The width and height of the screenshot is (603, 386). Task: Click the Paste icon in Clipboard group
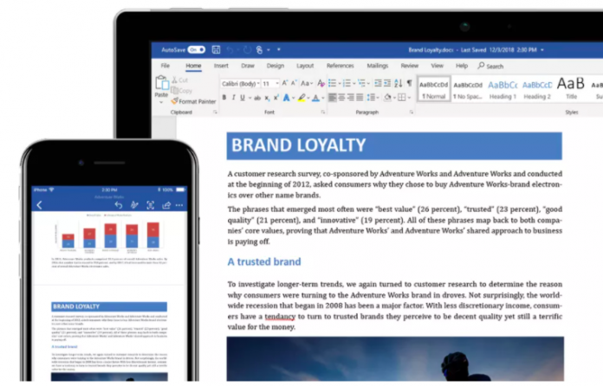(162, 84)
